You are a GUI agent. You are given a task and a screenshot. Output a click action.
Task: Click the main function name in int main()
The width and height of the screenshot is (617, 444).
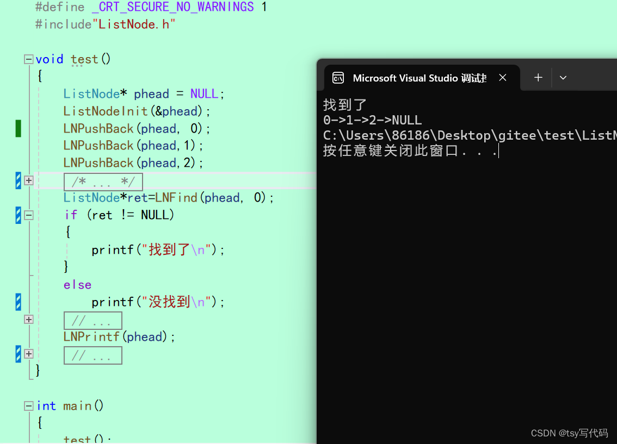coord(77,406)
